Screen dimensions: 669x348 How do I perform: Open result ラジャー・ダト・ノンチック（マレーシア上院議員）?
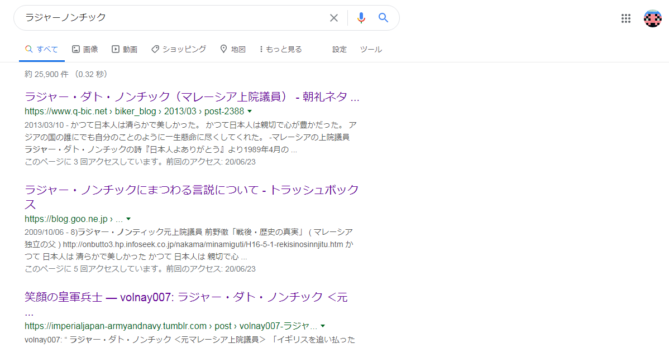pyautogui.click(x=192, y=96)
